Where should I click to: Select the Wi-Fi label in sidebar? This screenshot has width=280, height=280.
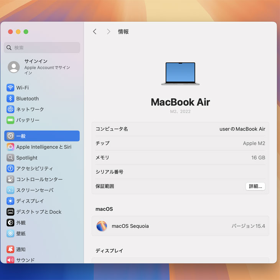coord(22,88)
